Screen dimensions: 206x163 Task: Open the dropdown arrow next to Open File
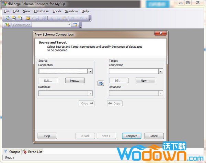tap(33, 18)
